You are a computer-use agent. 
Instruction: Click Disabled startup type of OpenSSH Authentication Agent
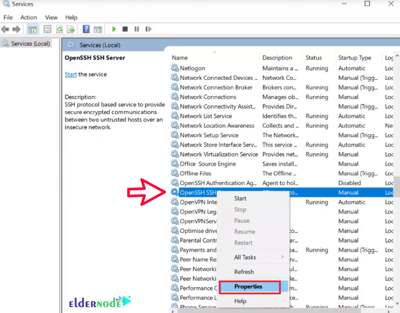click(349, 183)
